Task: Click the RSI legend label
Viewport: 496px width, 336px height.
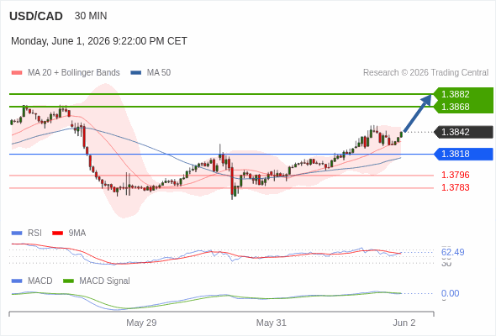Action: (34, 234)
